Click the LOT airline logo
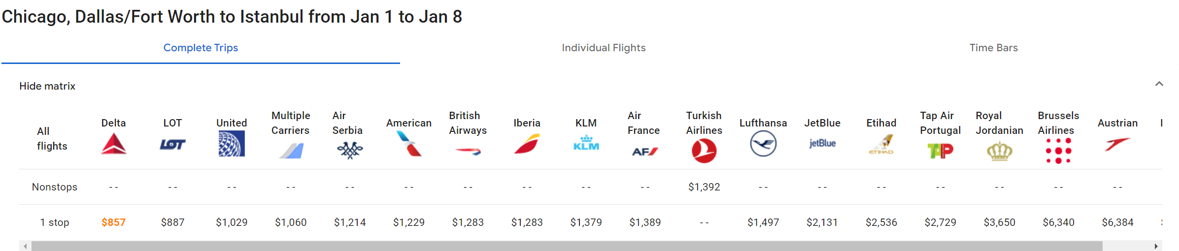1179x251 pixels. click(172, 145)
